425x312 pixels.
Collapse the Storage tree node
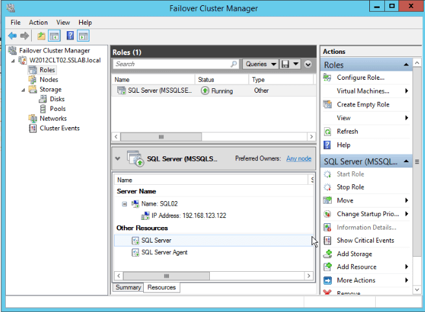pyautogui.click(x=24, y=90)
